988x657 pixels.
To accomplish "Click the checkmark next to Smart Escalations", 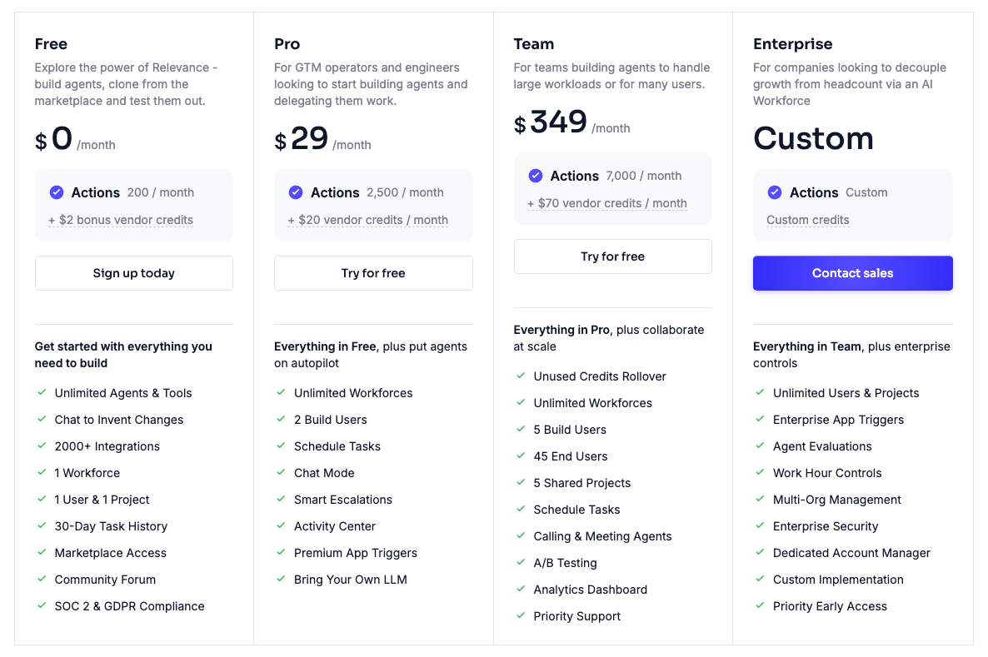I will point(281,500).
